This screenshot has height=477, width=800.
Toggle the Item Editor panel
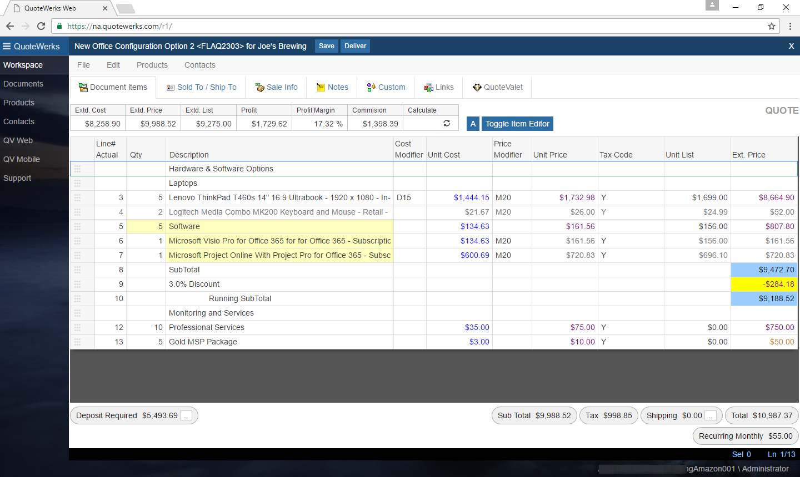pyautogui.click(x=517, y=123)
